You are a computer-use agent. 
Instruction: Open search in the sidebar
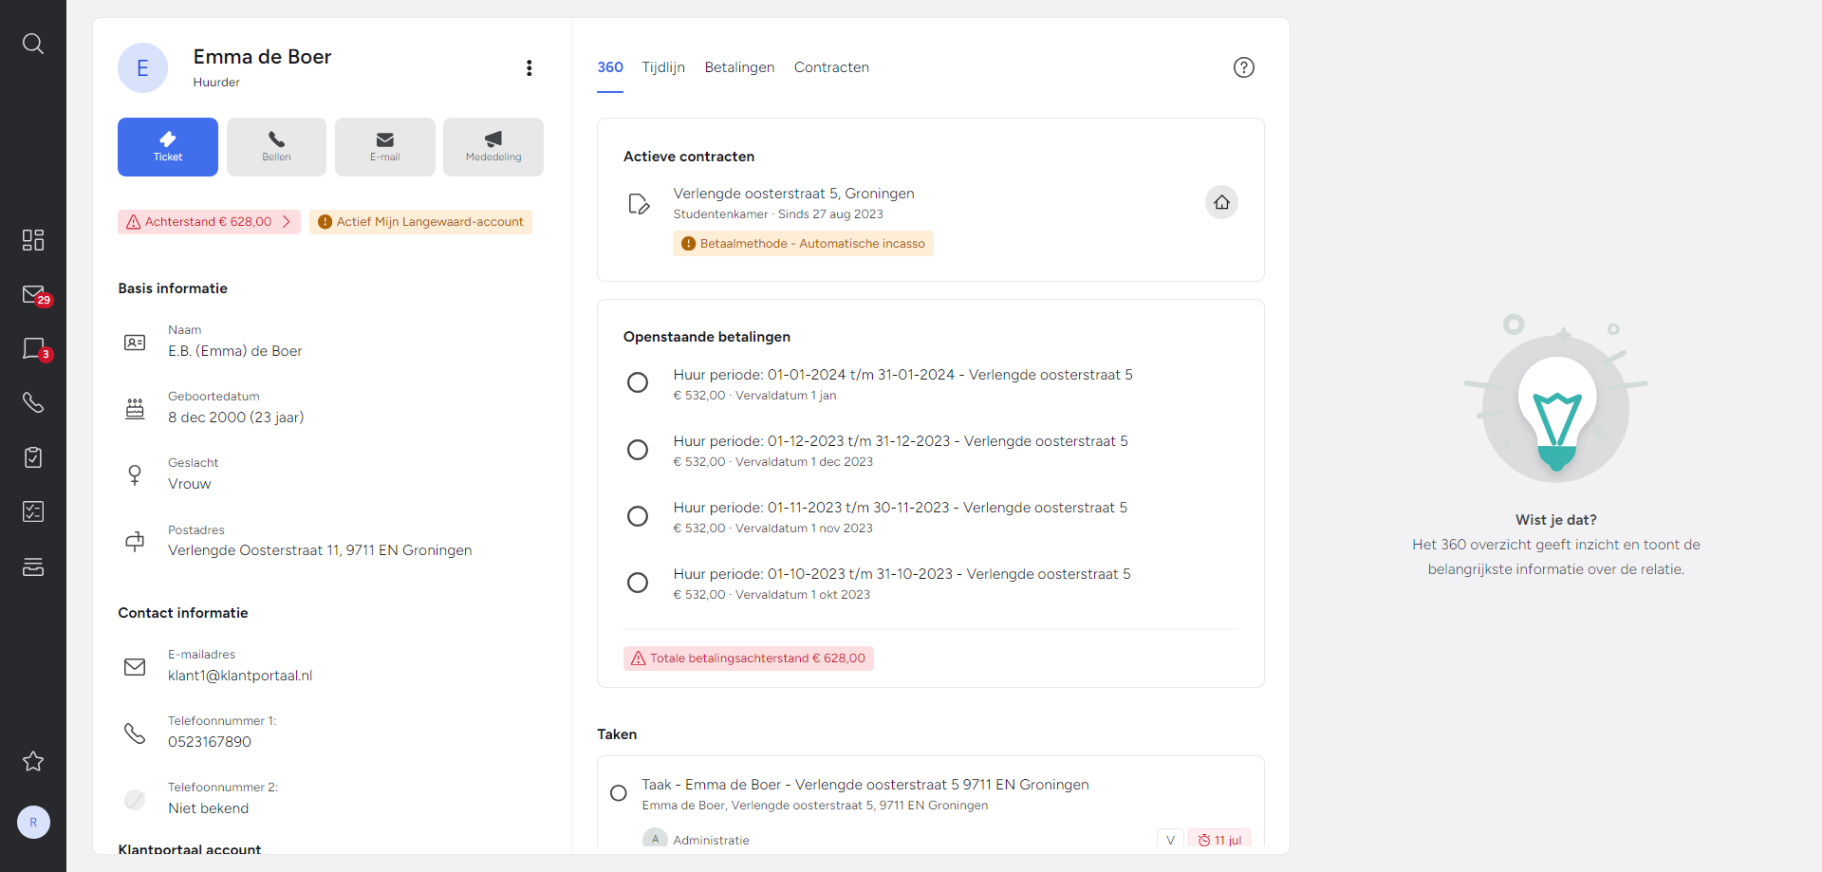coord(33,44)
